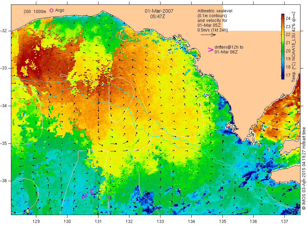This screenshot has height=226, width=308.
Task: Click the text '0.5m/s (1kt 24h)'
Action: pos(213,30)
